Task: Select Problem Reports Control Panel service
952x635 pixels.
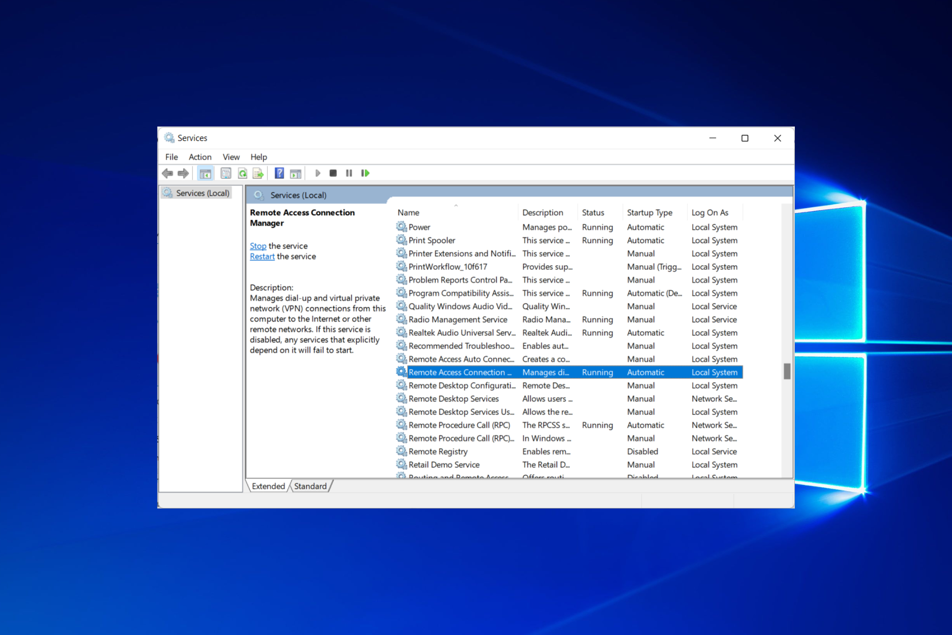Action: tap(569, 280)
